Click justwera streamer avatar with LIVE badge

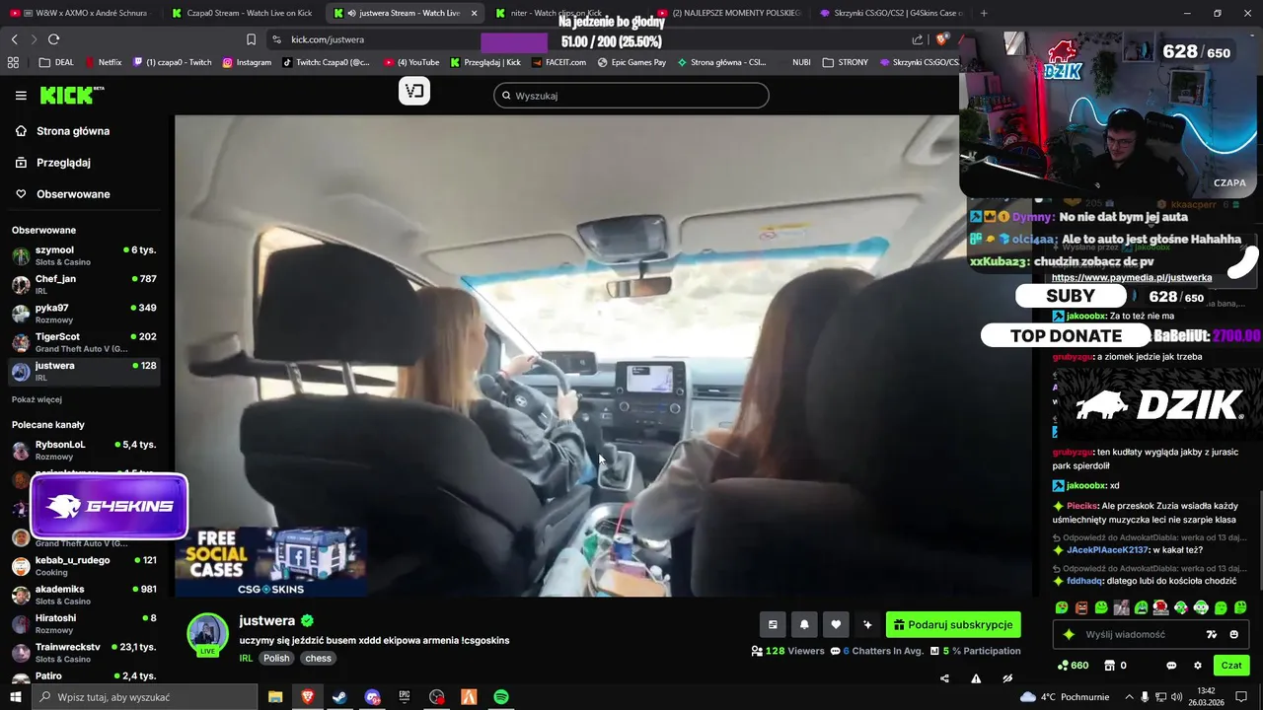208,634
